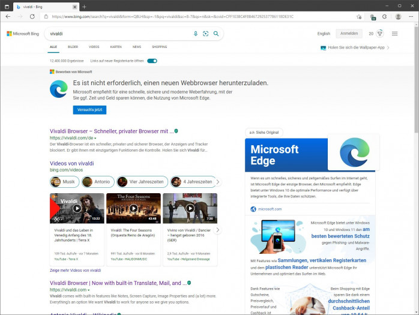Show next videos with carousel arrow
Image resolution: width=419 pixels, height=315 pixels.
[x=217, y=229]
